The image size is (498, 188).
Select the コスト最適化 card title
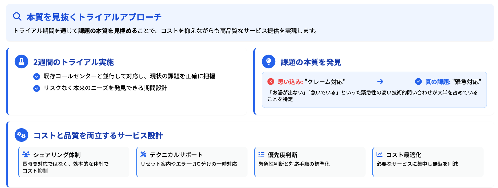(x=404, y=155)
